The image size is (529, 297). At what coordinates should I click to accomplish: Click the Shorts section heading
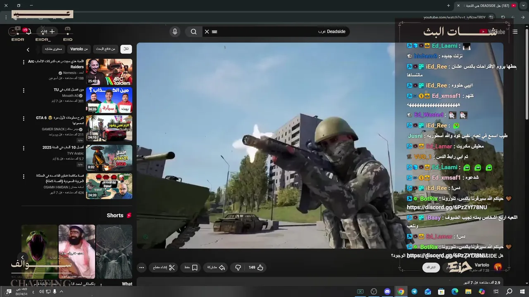pyautogui.click(x=119, y=215)
